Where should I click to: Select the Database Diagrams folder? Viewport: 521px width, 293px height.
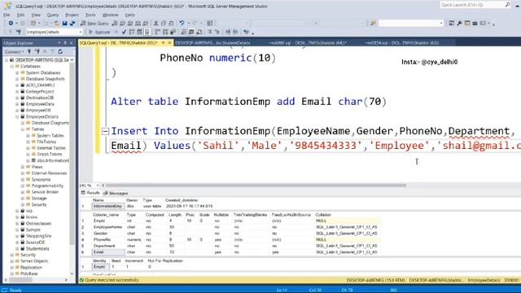[50, 123]
